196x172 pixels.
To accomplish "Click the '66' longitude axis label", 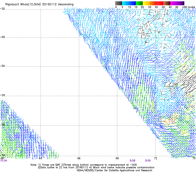I will [x=79, y=159].
